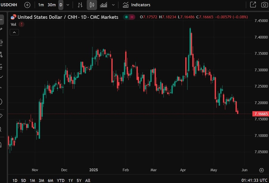Set date range to All
269x183 pixels.
click(88, 180)
